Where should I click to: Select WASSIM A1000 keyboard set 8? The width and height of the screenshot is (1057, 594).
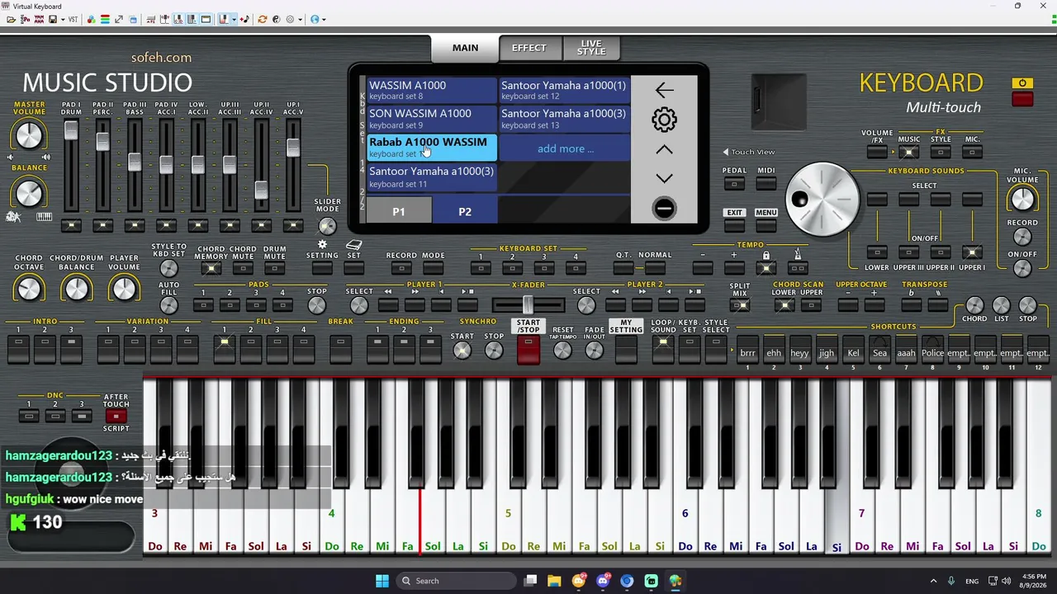click(x=432, y=90)
